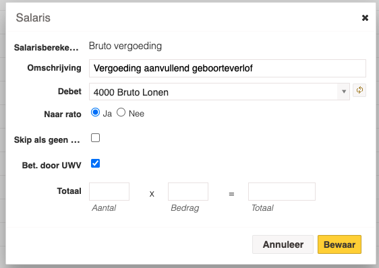Click the Ja label text
Viewport: 379px width, 268px height.
[x=107, y=114]
